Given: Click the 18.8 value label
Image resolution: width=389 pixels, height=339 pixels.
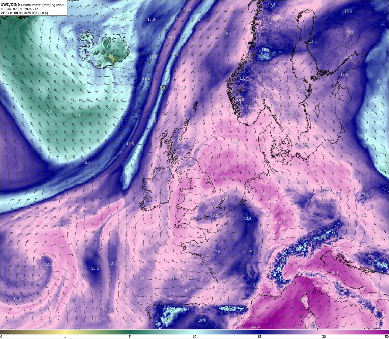Looking at the screenshot, I should pos(228,34).
